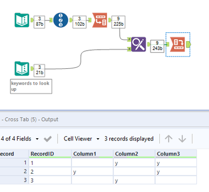209x192 pixels.
Task: Select Column2 cell 'y' in row 3
Action: [134, 181]
